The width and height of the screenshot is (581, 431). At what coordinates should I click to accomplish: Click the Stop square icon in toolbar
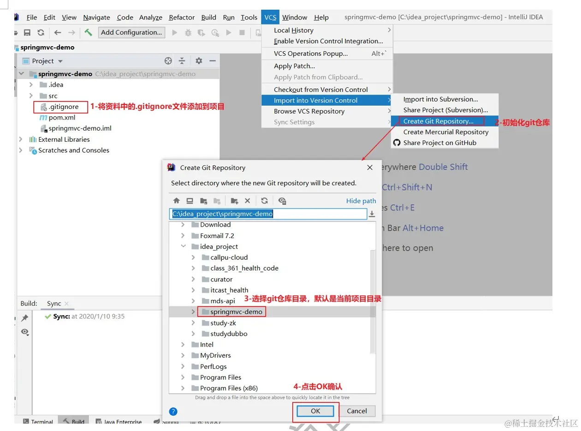pyautogui.click(x=242, y=33)
